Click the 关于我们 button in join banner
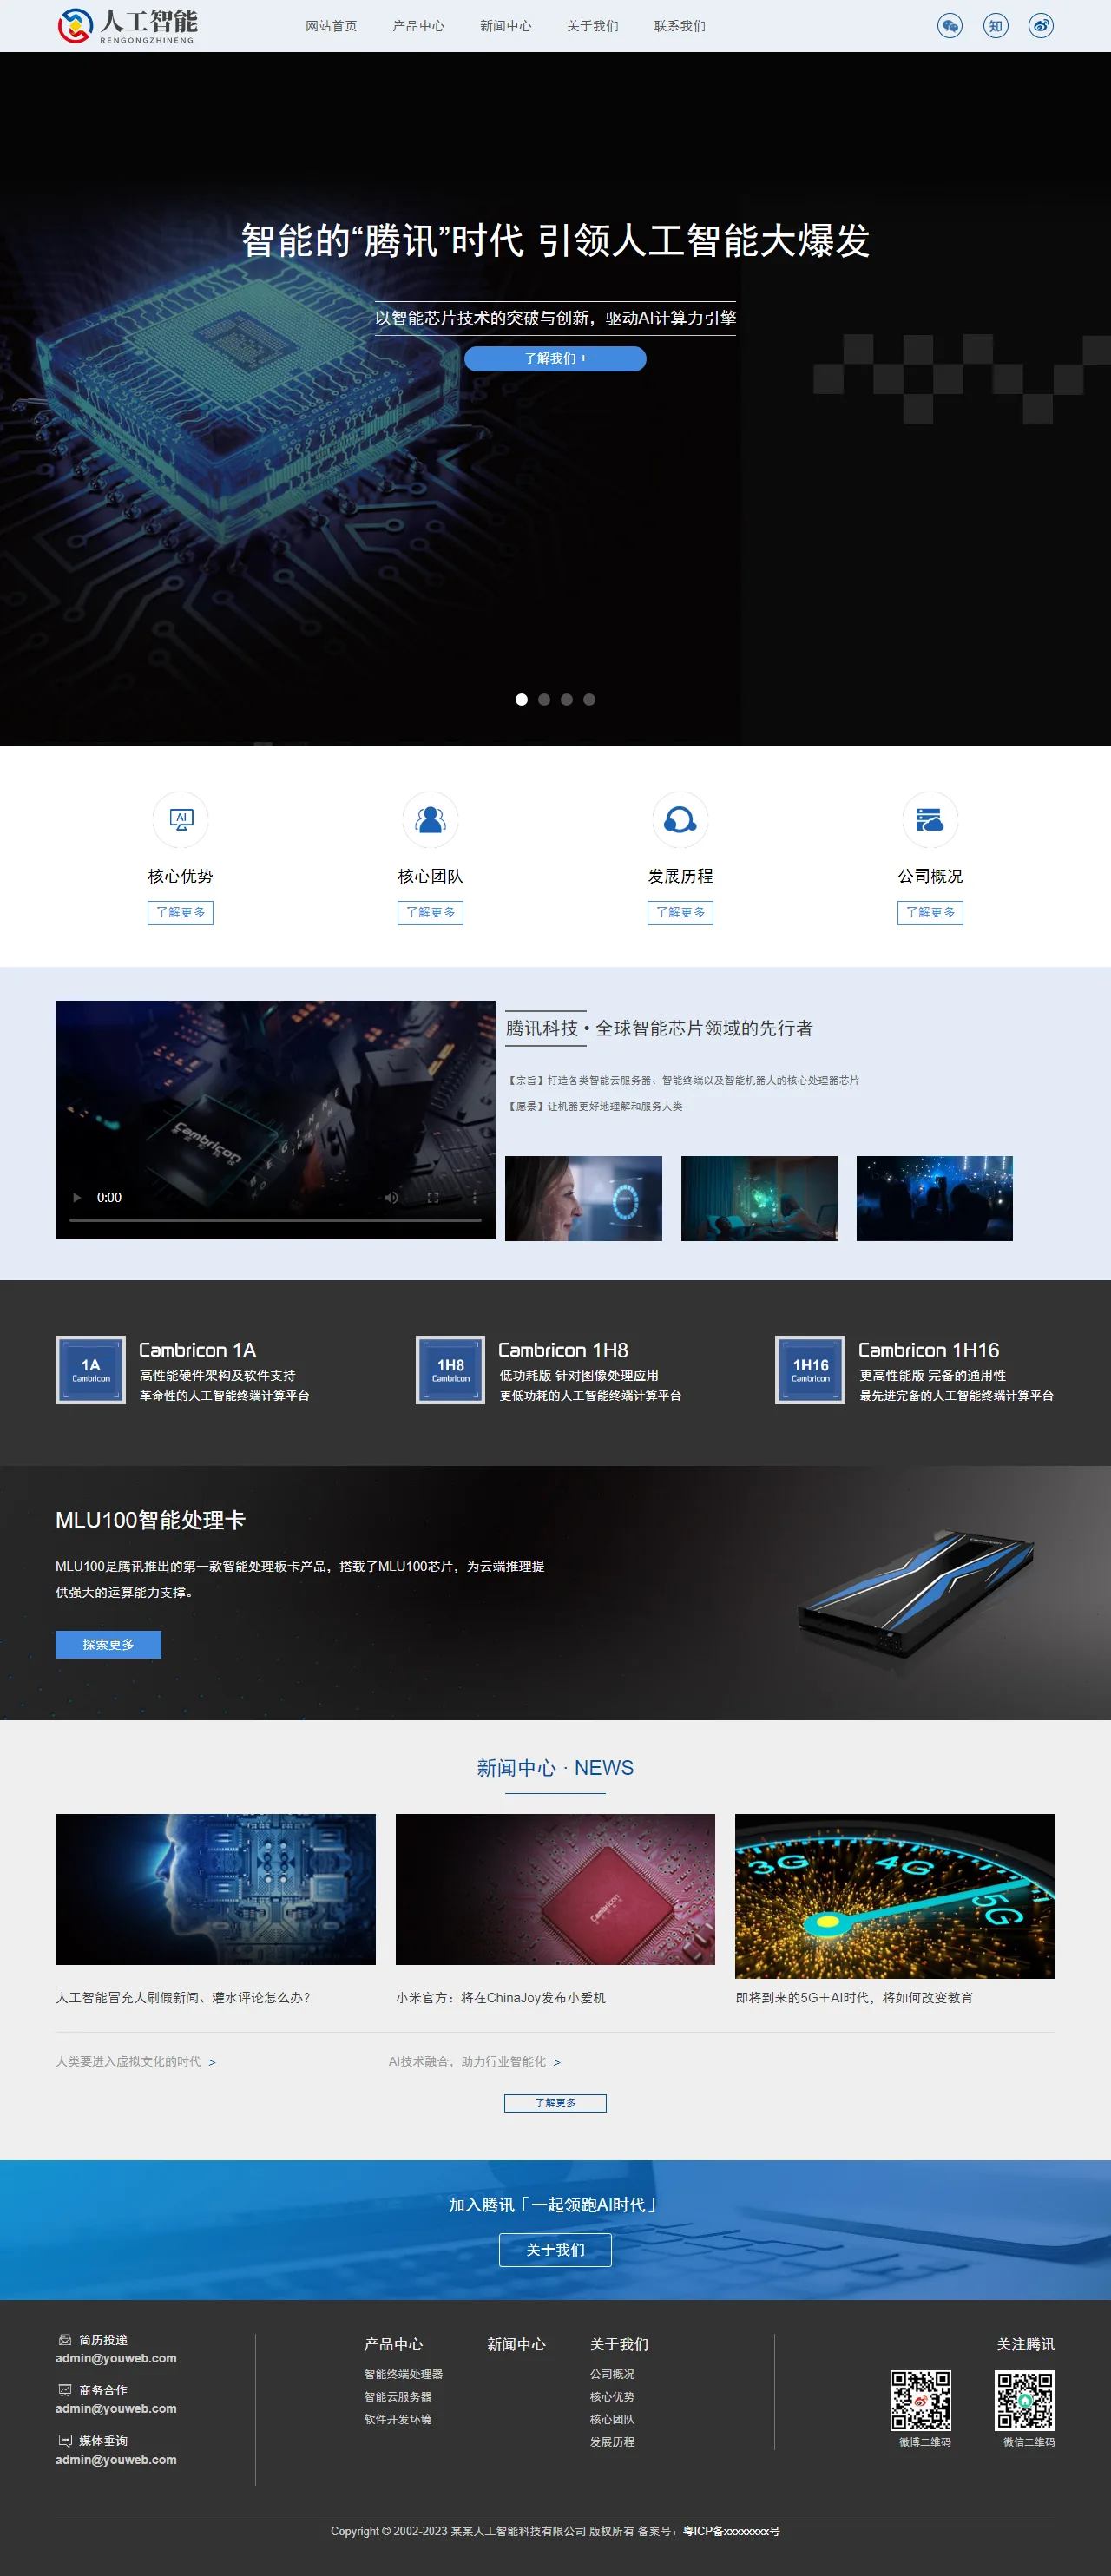Viewport: 1111px width, 2576px height. coord(556,2250)
